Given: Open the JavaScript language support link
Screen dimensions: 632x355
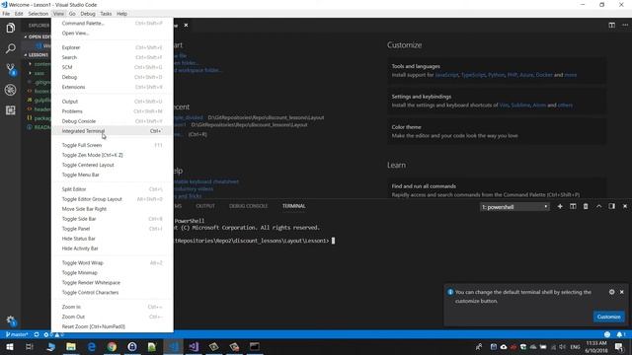Looking at the screenshot, I should 446,75.
